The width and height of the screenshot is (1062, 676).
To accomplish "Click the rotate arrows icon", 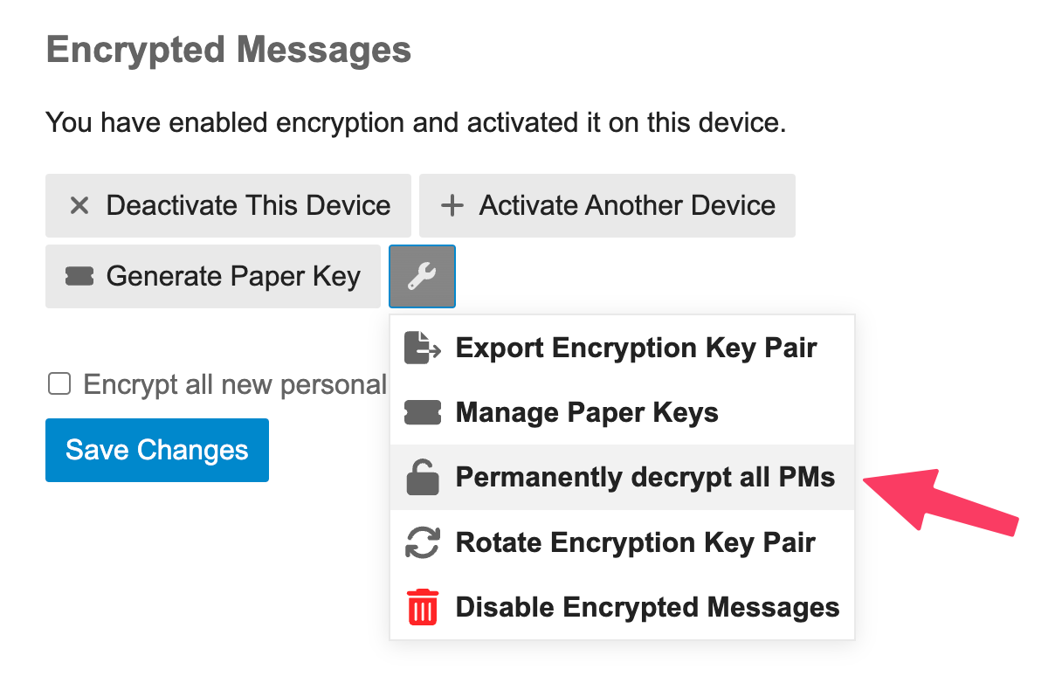I will click(x=423, y=541).
